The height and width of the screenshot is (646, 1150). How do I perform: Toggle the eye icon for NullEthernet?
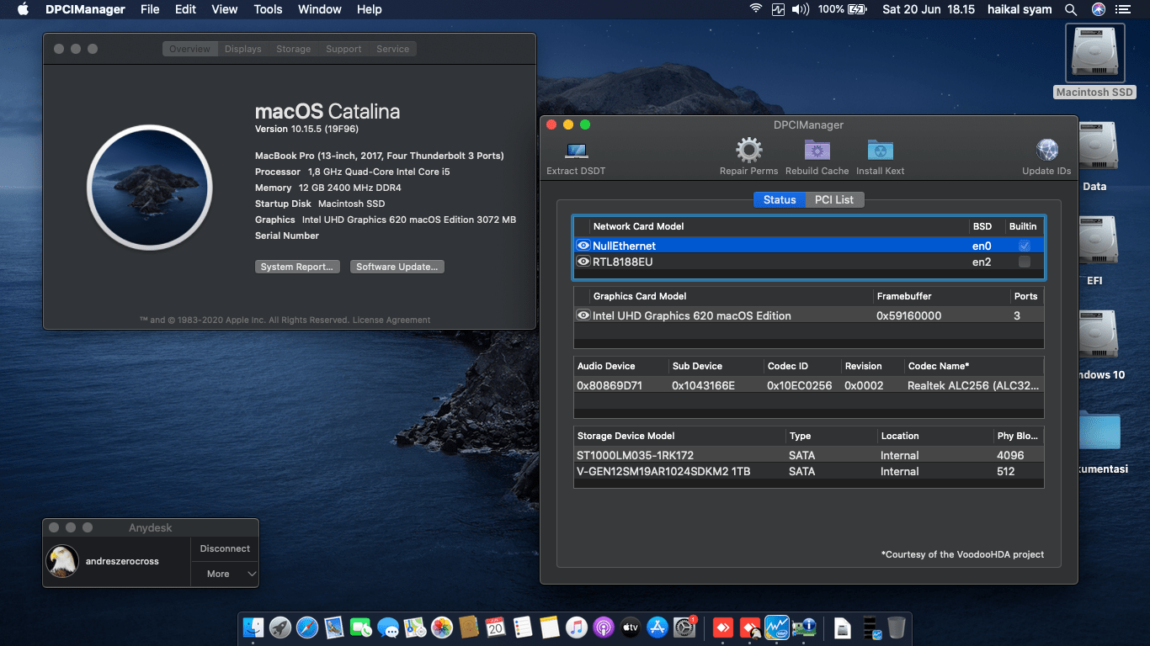tap(583, 246)
